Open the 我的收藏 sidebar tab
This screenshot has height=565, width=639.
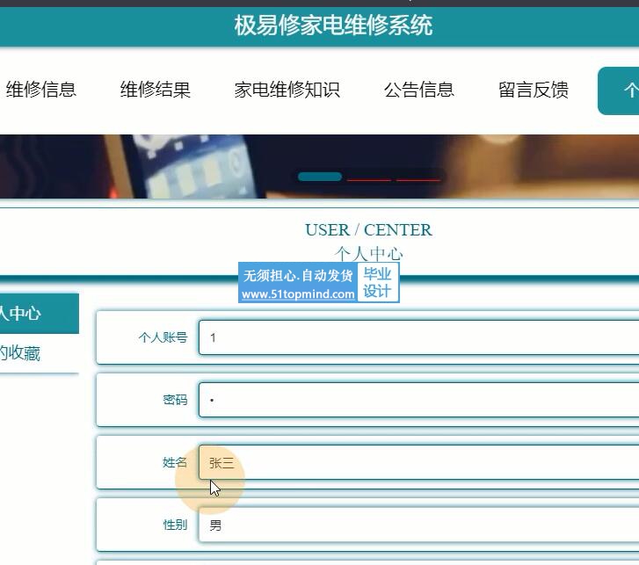pyautogui.click(x=40, y=352)
